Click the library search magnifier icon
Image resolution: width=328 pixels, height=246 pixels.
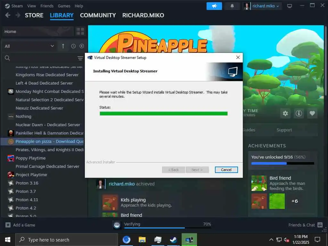coord(7,58)
